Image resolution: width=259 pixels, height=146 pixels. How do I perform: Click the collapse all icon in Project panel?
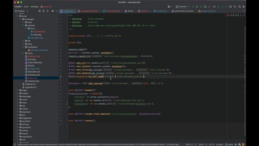coord(48,11)
